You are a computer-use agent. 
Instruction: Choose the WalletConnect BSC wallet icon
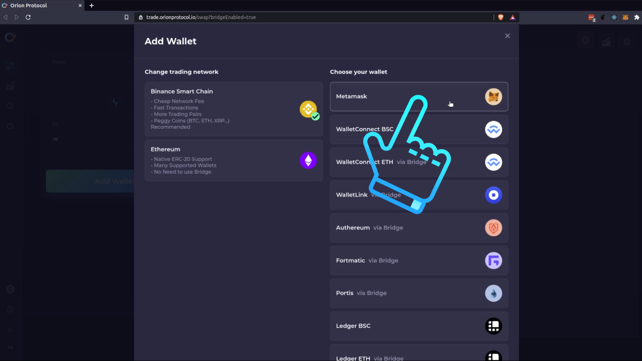(494, 130)
